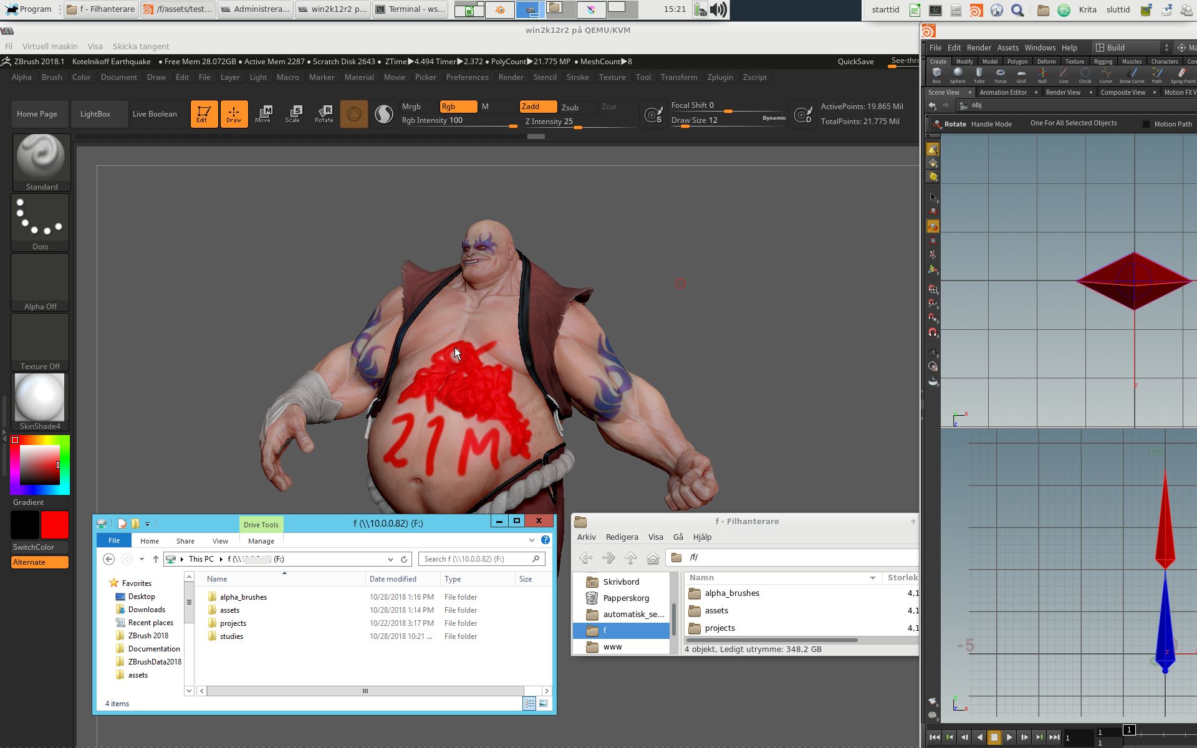
Task: Select the Line tool in Houdini shelf
Action: (1063, 75)
